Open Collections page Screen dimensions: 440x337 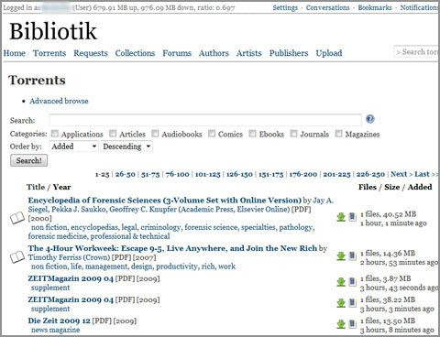[135, 53]
